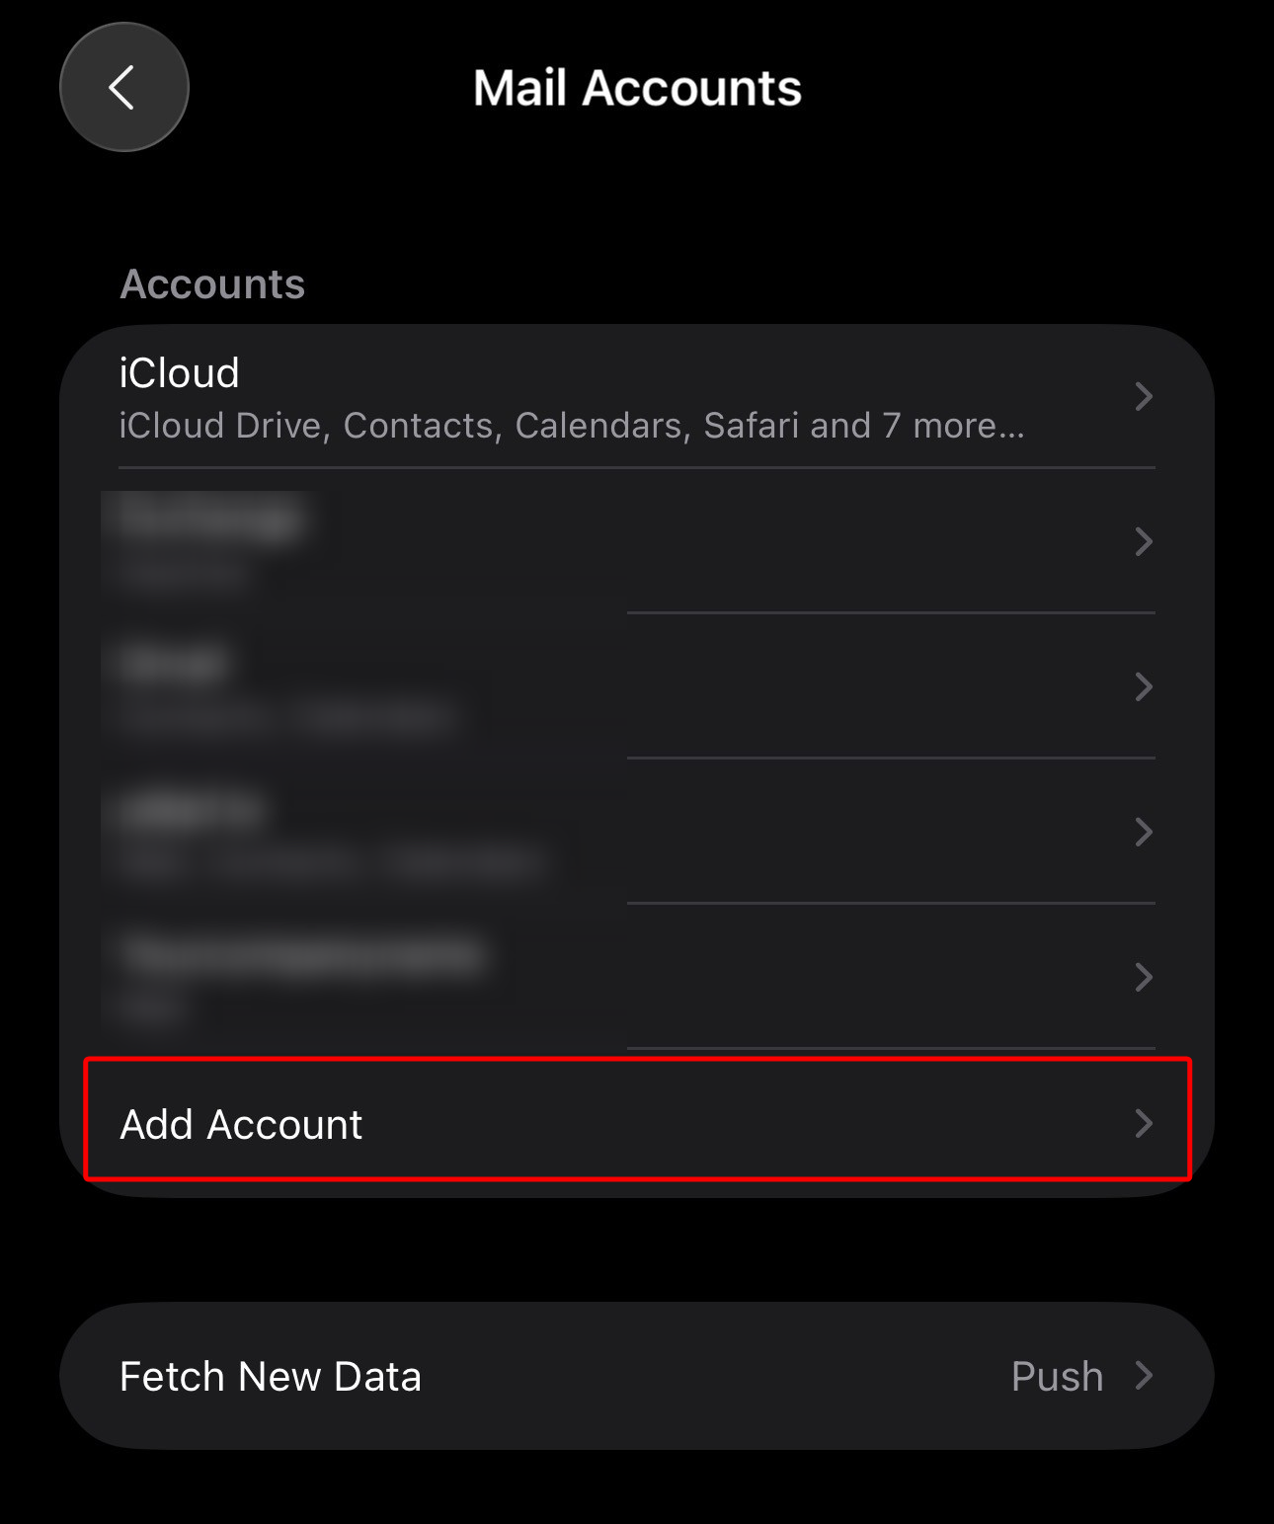Click the chevron next to Push

pyautogui.click(x=1144, y=1375)
